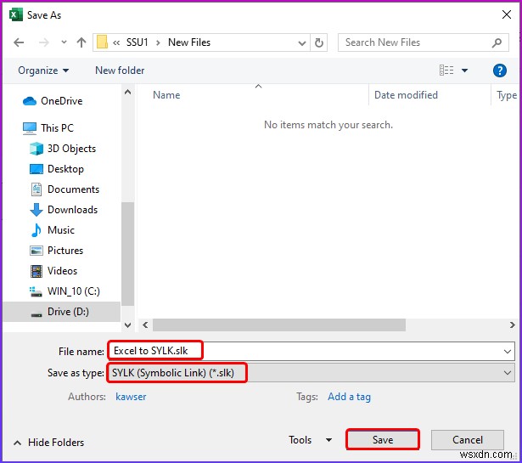Open the Organize menu
522x463 pixels.
[x=43, y=71]
